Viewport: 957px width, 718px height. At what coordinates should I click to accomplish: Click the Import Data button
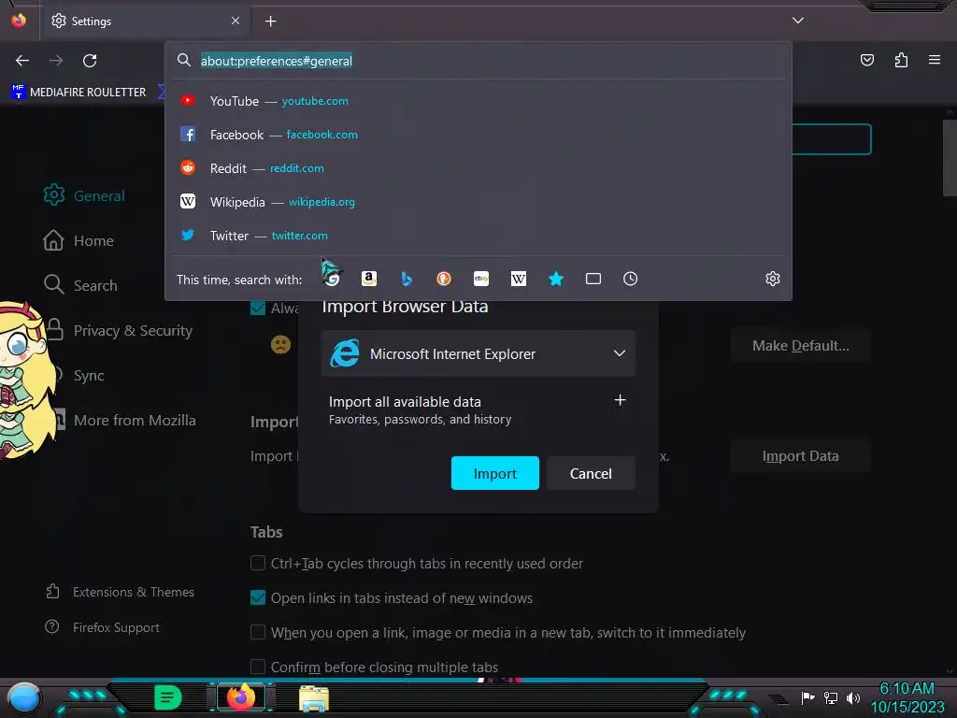click(x=801, y=456)
